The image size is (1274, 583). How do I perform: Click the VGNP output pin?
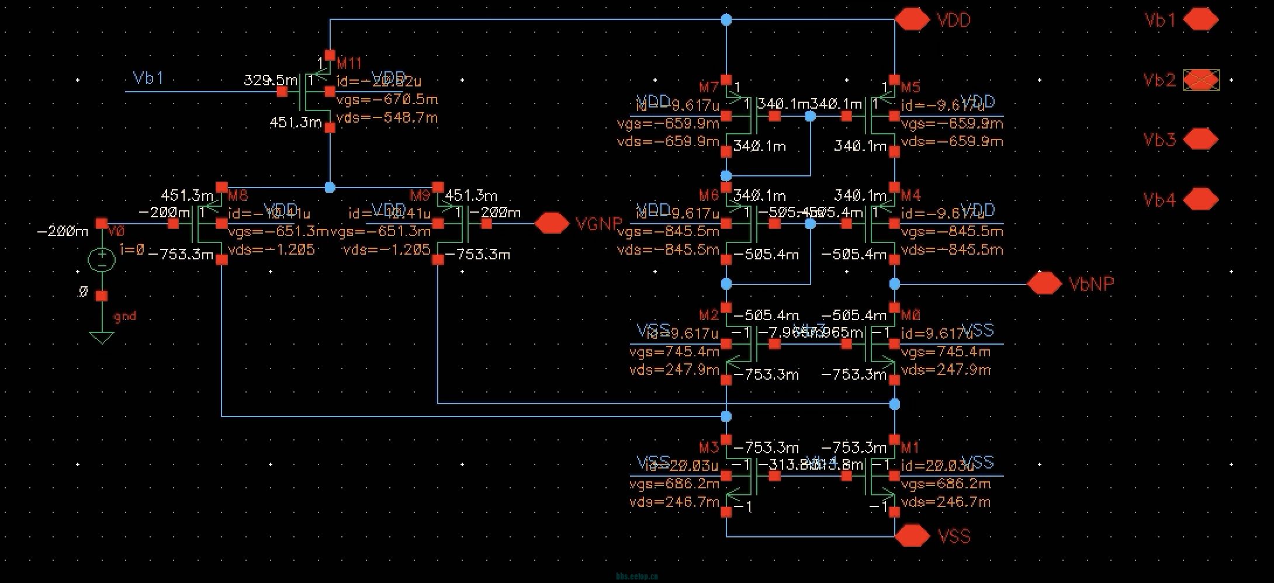552,223
